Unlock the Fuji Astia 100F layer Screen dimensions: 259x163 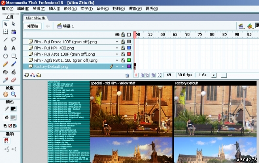pyautogui.click(x=123, y=54)
